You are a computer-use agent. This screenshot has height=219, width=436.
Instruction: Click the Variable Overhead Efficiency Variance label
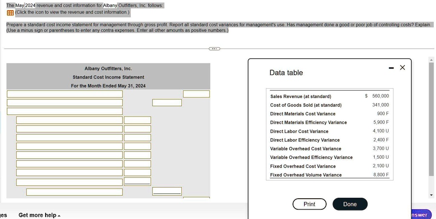coord(311,157)
